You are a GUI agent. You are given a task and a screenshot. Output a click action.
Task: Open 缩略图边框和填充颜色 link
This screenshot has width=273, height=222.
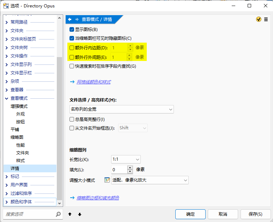[x=98, y=198]
